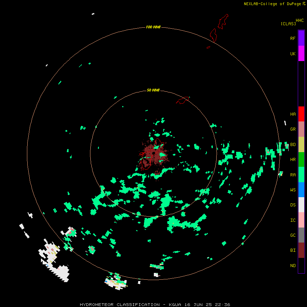The image size is (307, 307).
Task: Click the DS legend label
Action: (x=293, y=205)
